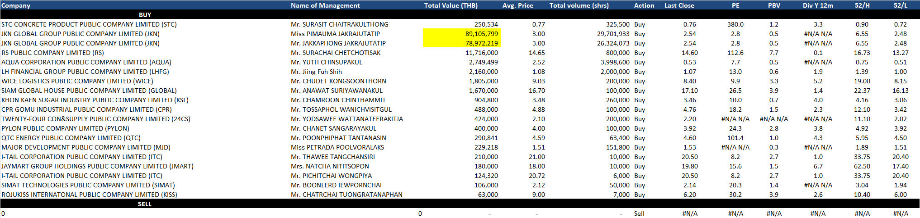The height and width of the screenshot is (218, 920).
Task: Select Mr. Jiing Fuh Shih cell
Action: click(316, 72)
